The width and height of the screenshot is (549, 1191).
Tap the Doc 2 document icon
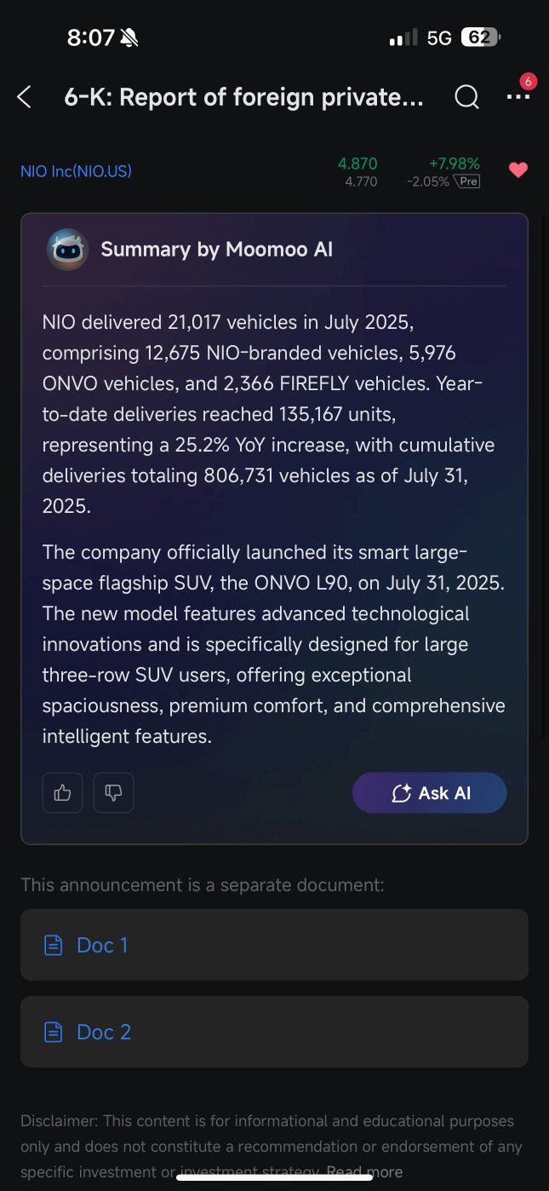click(54, 1032)
